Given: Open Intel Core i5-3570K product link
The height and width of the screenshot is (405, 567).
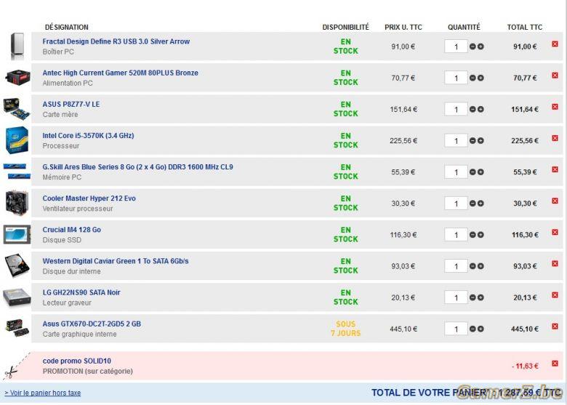Looking at the screenshot, I should tap(88, 135).
